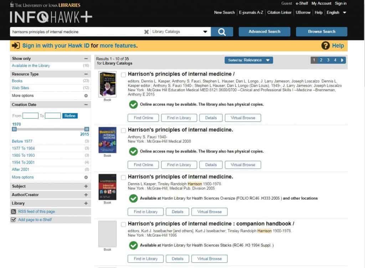
Task: Click the RSS feed icon
Action: (x=14, y=211)
